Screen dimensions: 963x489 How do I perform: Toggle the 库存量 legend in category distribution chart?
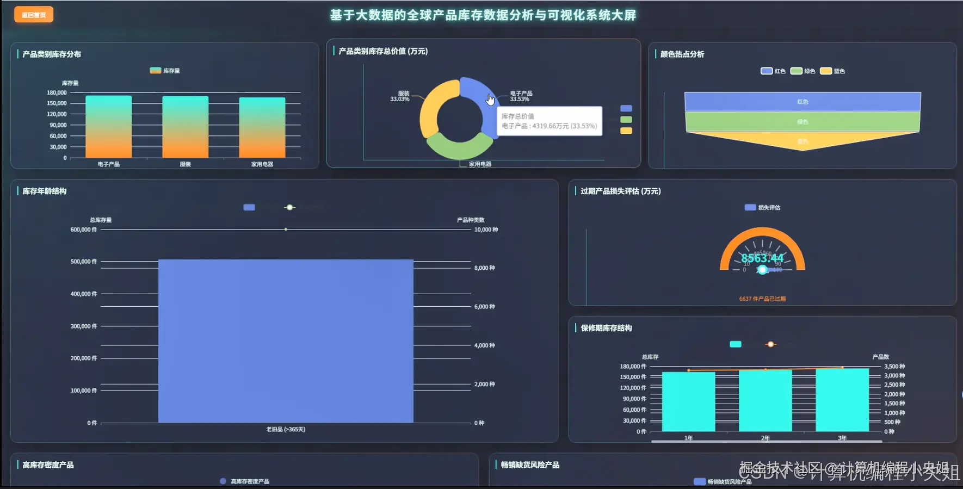pyautogui.click(x=165, y=71)
